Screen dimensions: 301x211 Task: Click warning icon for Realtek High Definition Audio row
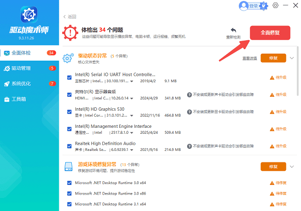click(272, 146)
